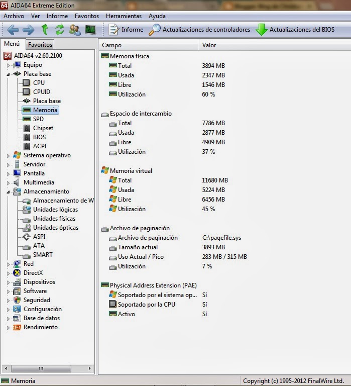351x386 pixels.
Task: Select the ACPI icon
Action: tap(27, 146)
